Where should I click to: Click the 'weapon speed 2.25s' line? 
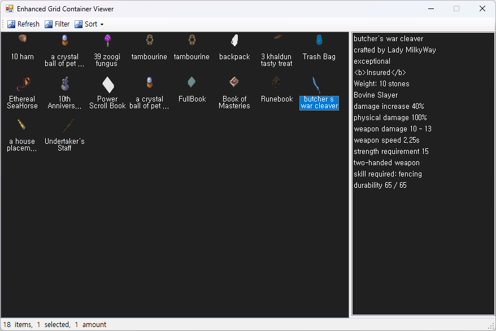click(386, 140)
